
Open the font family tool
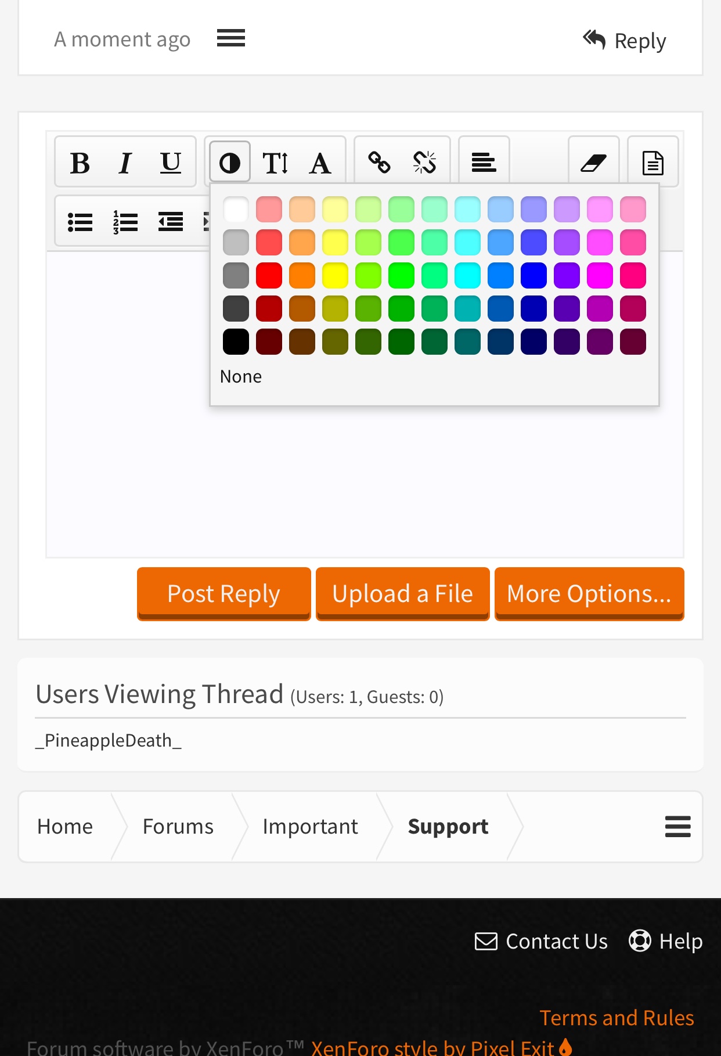(x=320, y=163)
